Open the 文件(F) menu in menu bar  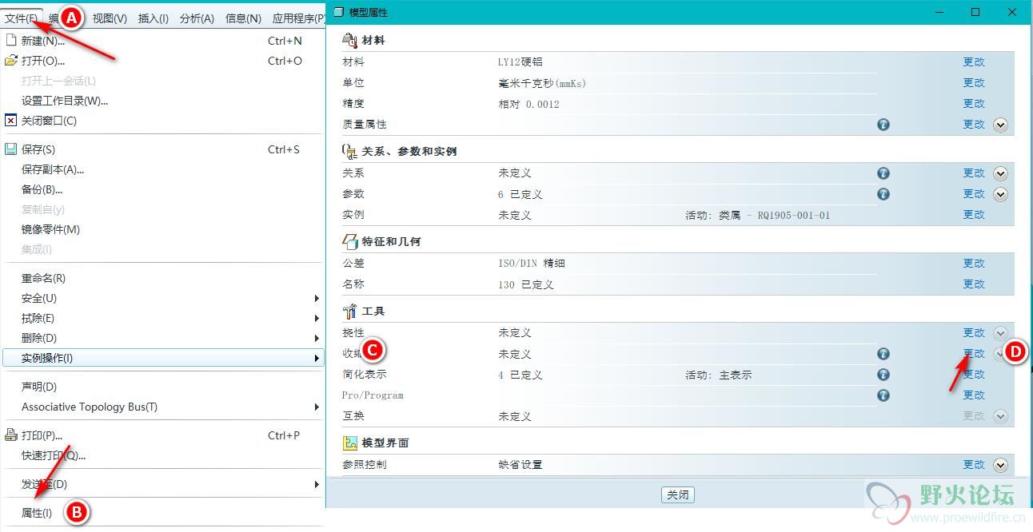(22, 18)
